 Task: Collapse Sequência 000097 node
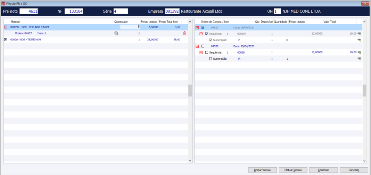[x=201, y=34]
